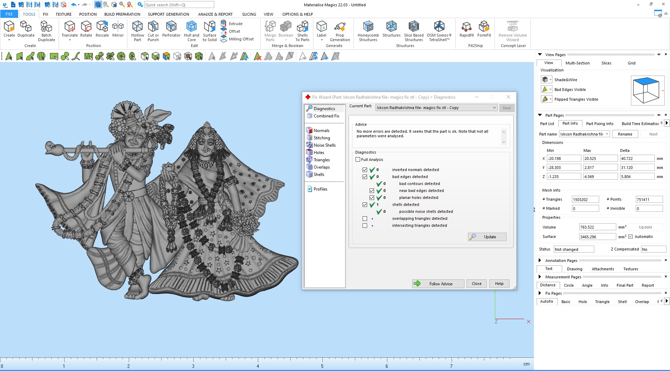The image size is (670, 371).
Task: Switch to the BUILD PREPARATION tab
Action: 122,14
